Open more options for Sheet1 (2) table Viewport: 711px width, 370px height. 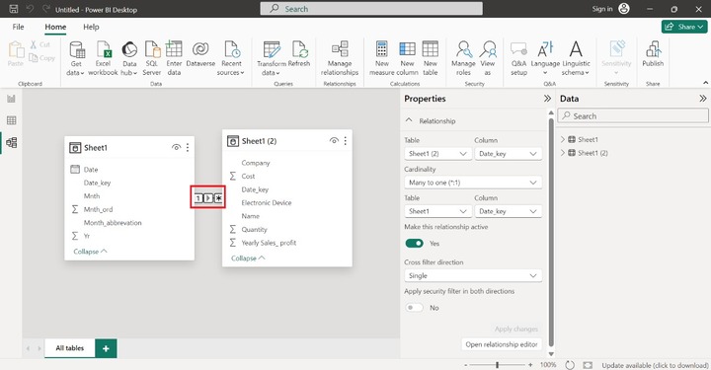(x=346, y=141)
